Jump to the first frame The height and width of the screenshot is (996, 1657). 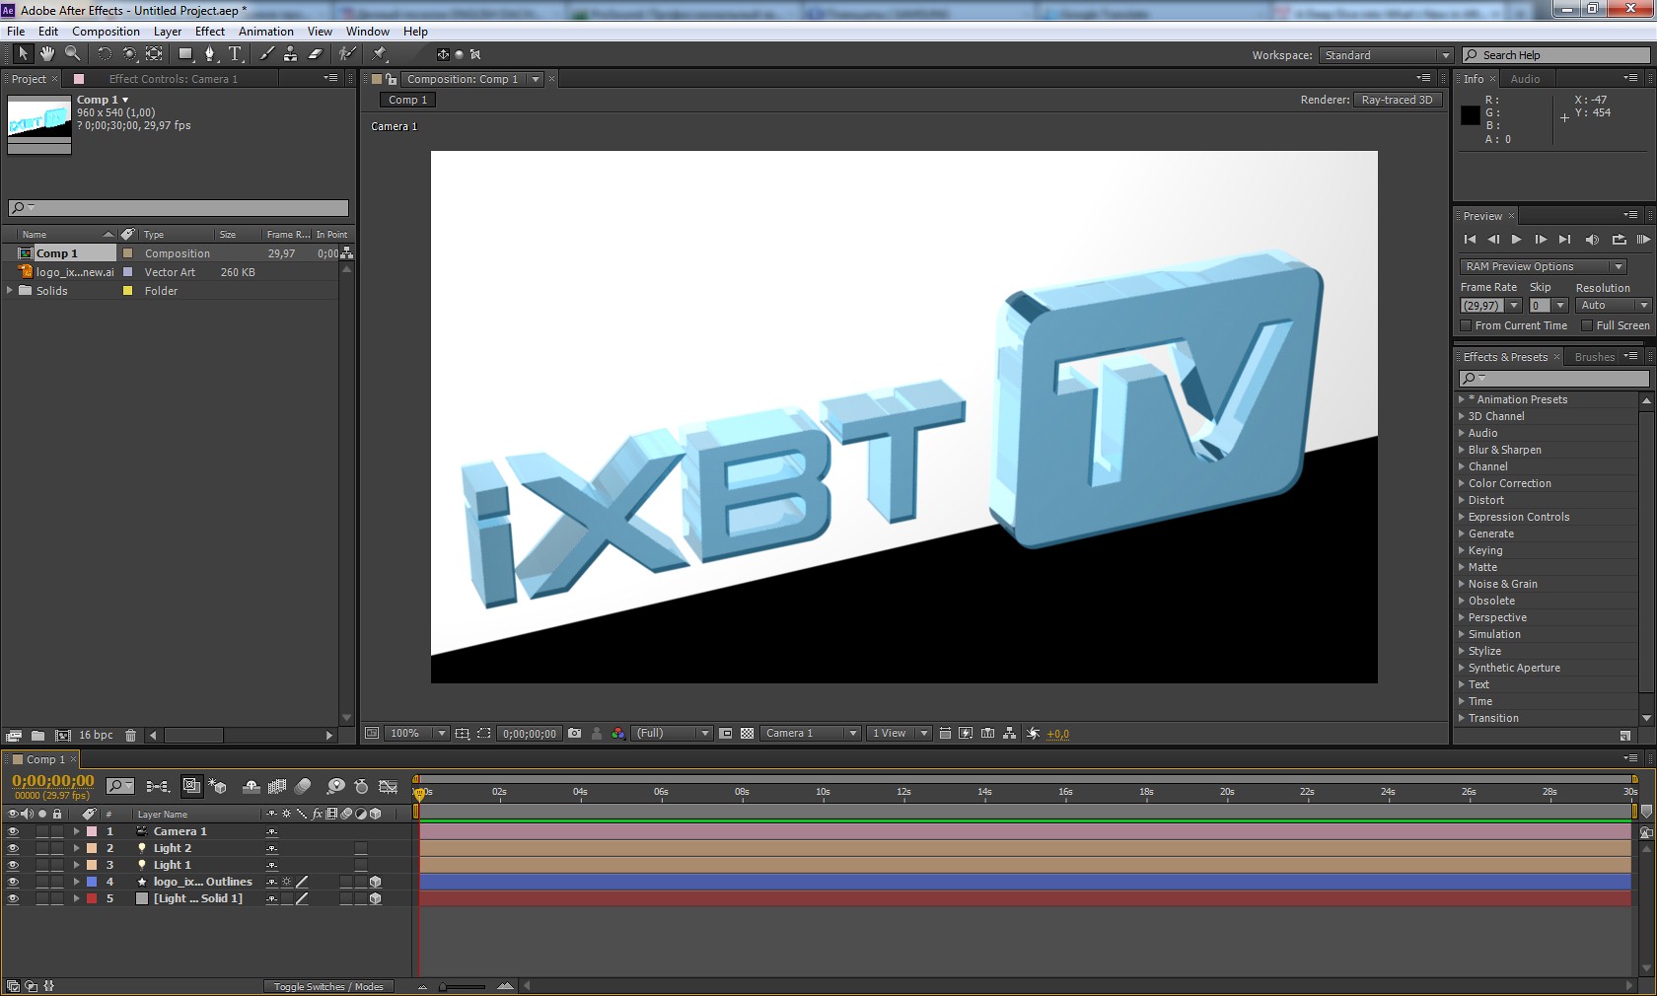click(1470, 240)
